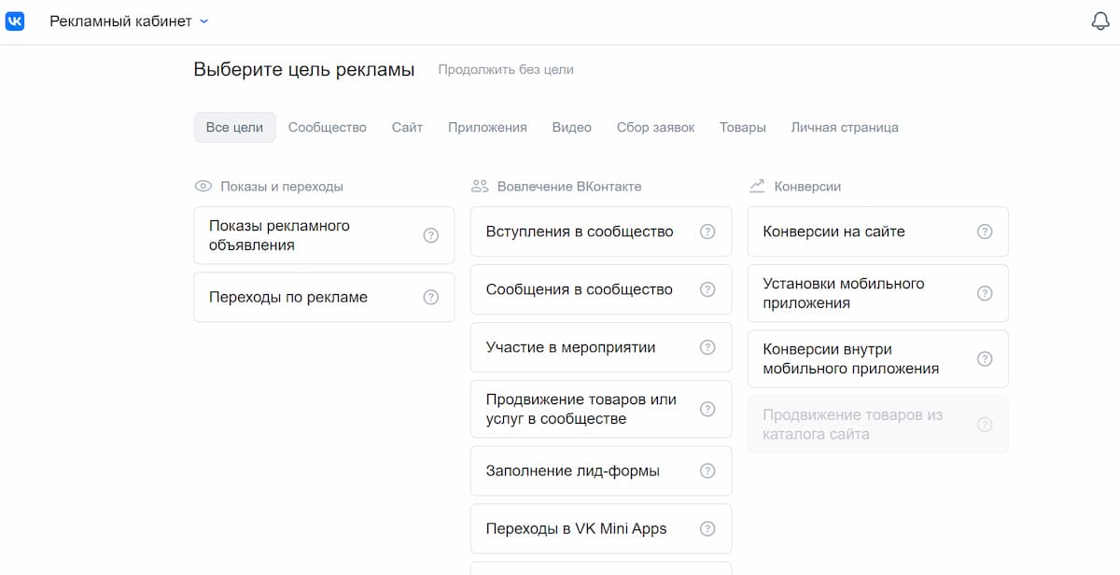Show help for Заполнение лид-формы
Screen dimensions: 1120x575
707,470
